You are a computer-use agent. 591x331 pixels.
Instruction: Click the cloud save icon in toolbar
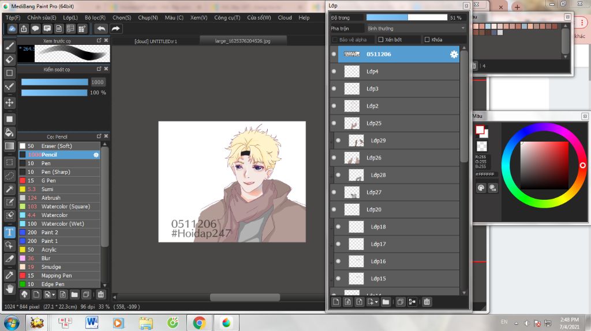12,29
